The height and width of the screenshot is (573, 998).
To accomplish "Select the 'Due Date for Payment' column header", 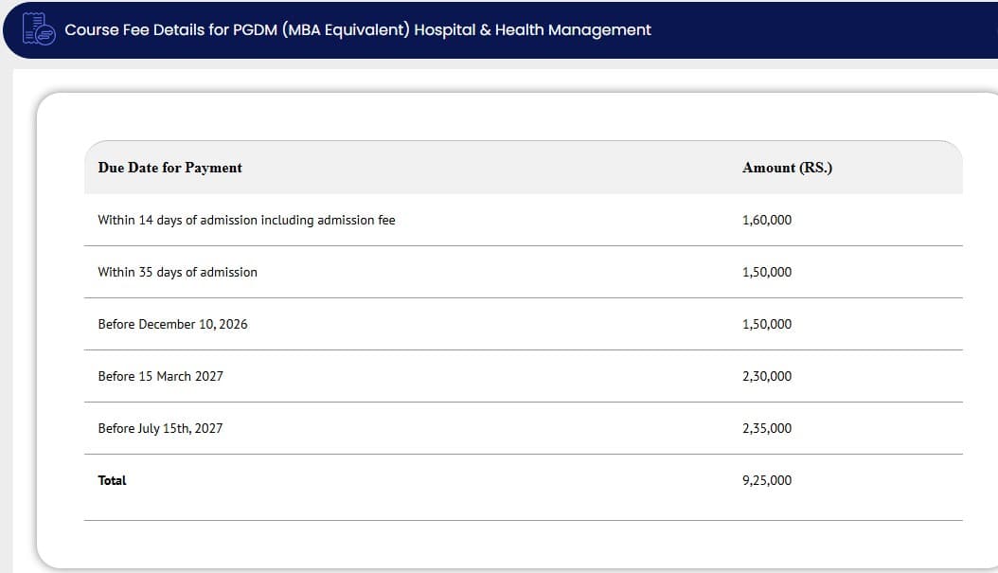I will click(x=169, y=168).
